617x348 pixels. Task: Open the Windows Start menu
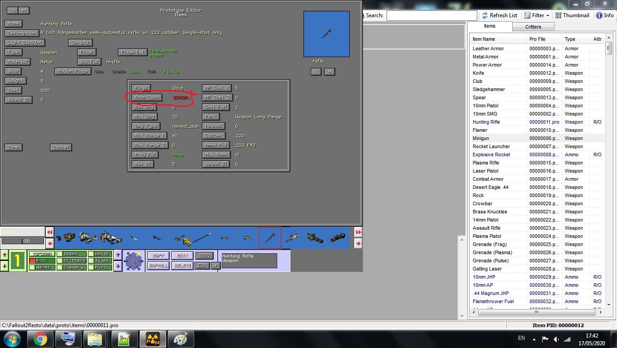point(12,338)
